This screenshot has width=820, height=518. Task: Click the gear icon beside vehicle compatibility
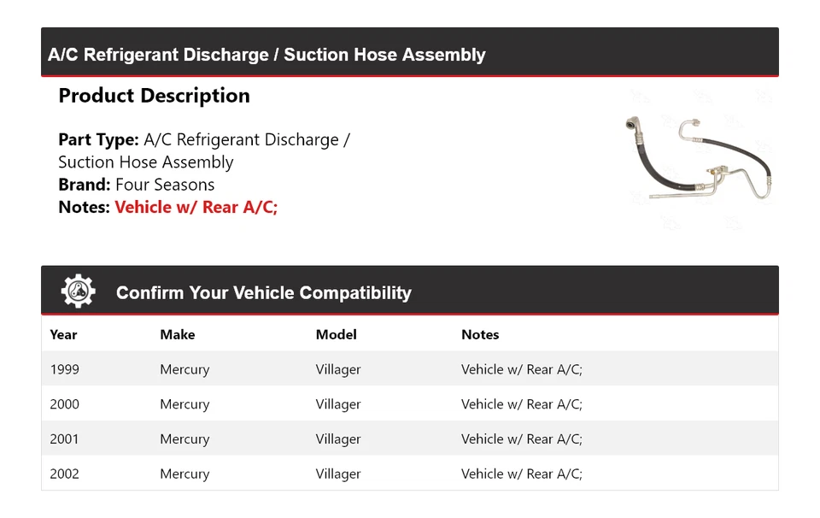(78, 291)
